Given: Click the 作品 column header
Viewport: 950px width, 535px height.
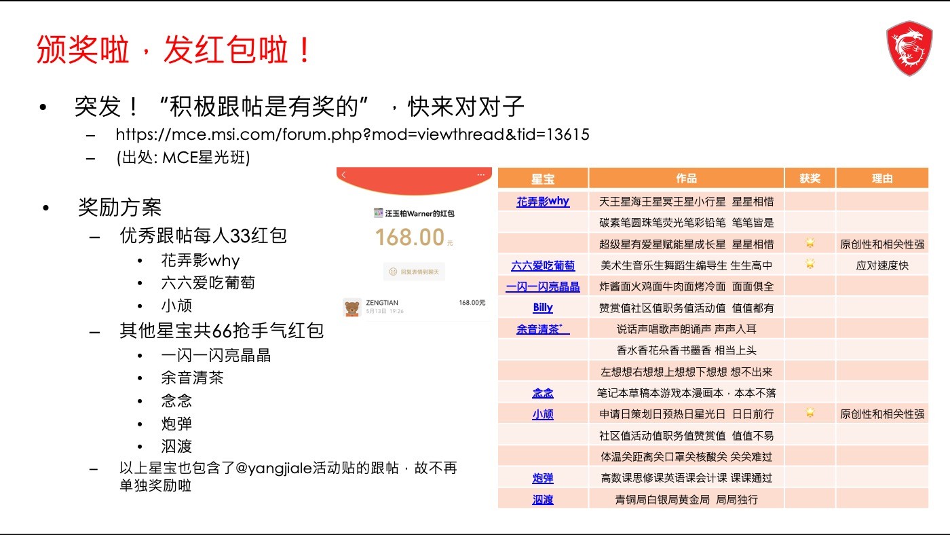Looking at the screenshot, I should point(686,179).
